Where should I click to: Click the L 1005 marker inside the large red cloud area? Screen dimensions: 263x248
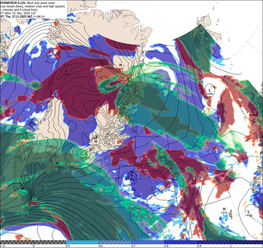(66, 72)
